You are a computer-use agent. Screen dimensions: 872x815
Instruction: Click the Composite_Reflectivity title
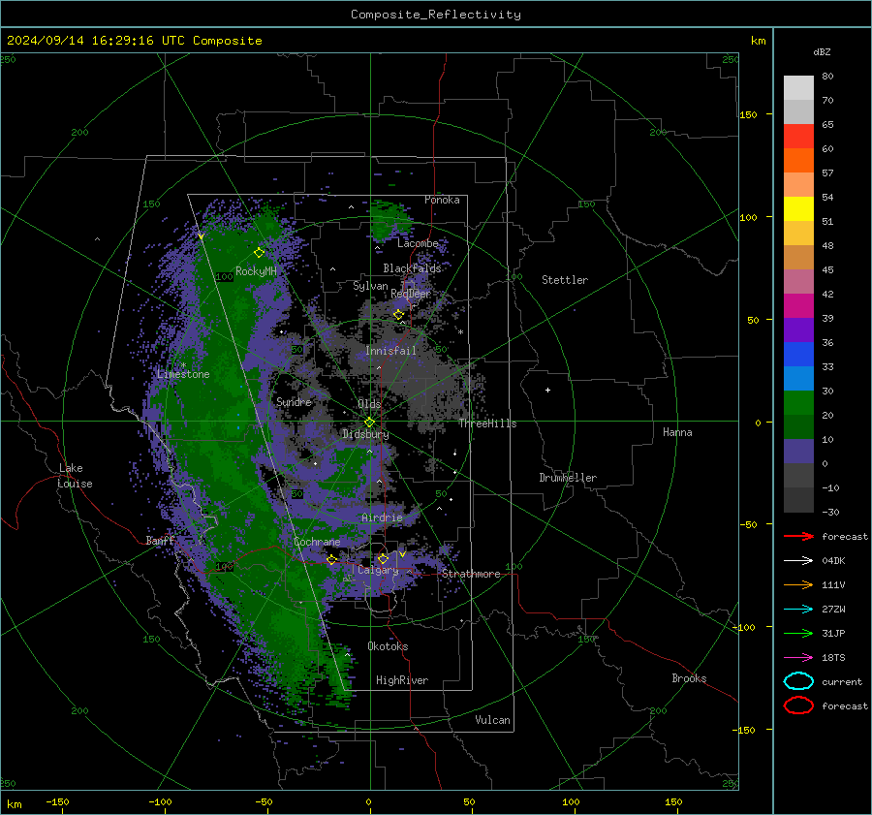click(436, 15)
